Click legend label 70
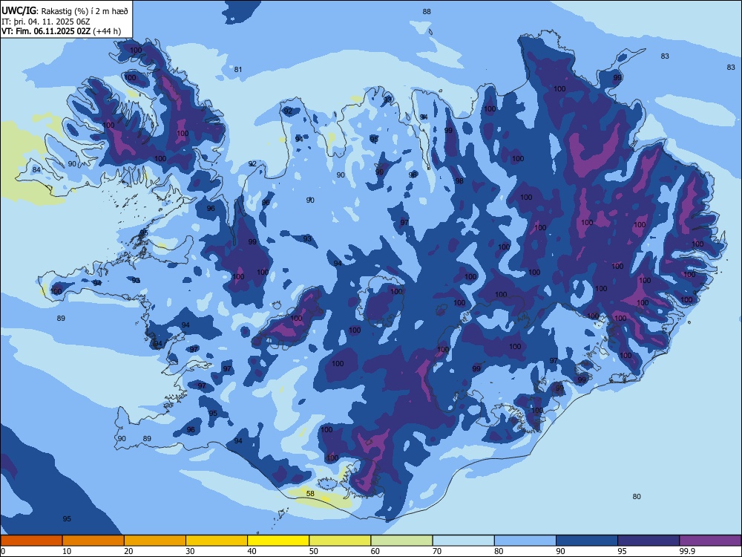 pyautogui.click(x=437, y=551)
